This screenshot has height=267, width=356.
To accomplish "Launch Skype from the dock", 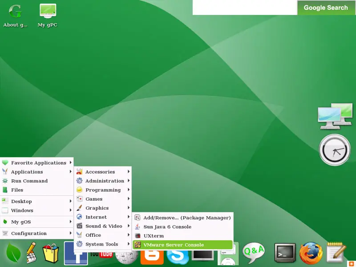I will click(178, 258).
